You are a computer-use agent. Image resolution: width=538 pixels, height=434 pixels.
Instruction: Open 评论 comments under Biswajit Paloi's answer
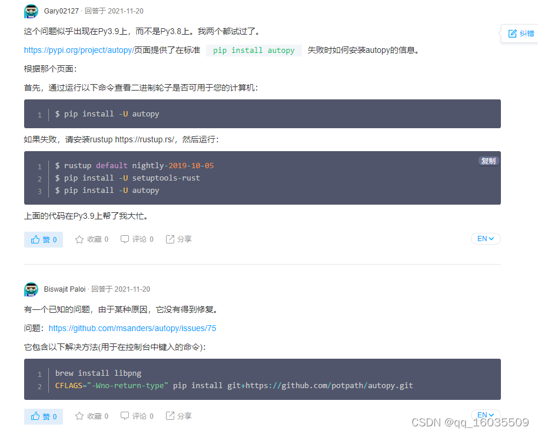coord(137,416)
